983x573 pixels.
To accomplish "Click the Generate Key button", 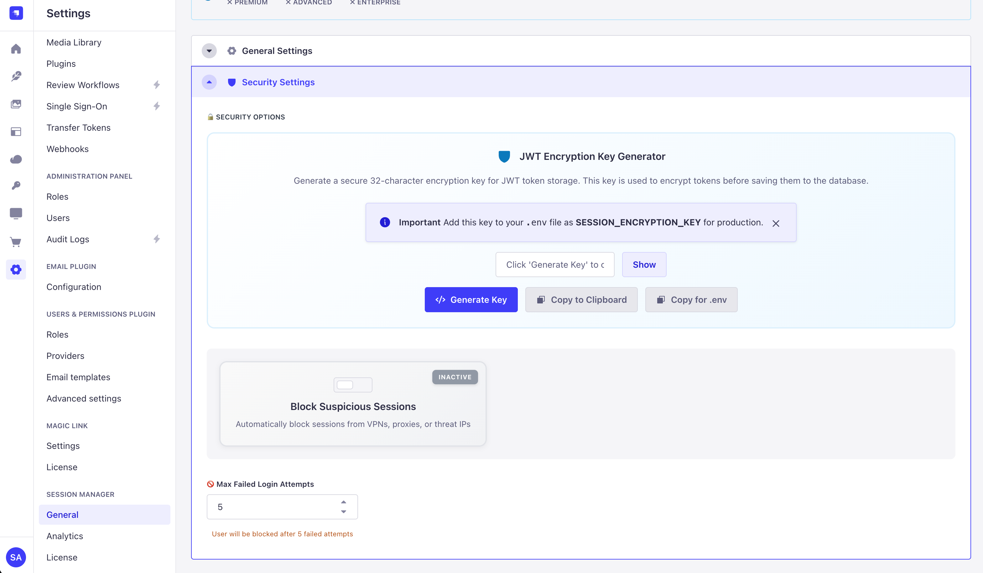I will click(471, 300).
